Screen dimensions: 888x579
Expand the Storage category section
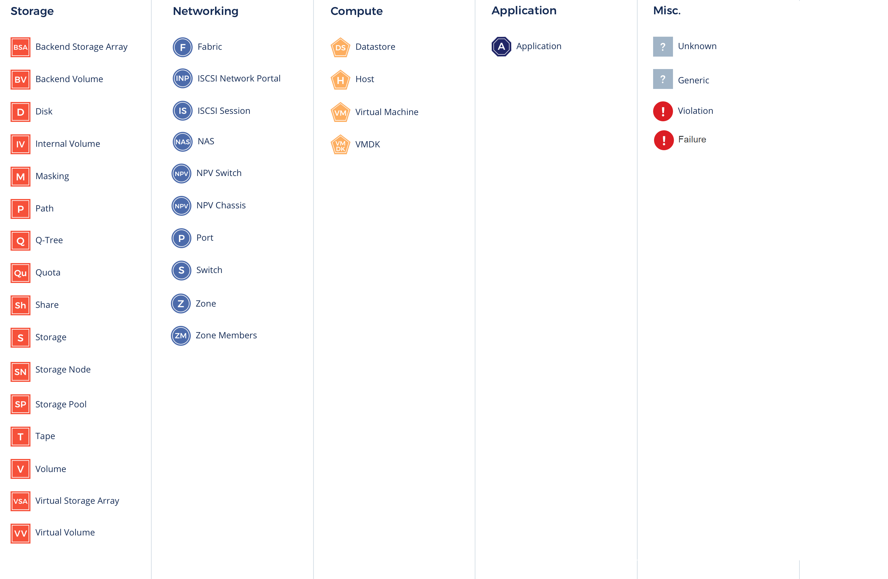tap(33, 10)
